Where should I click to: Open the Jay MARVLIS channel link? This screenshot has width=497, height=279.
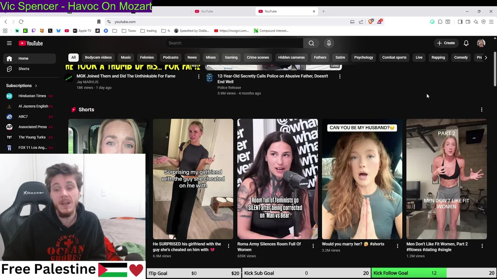87,82
